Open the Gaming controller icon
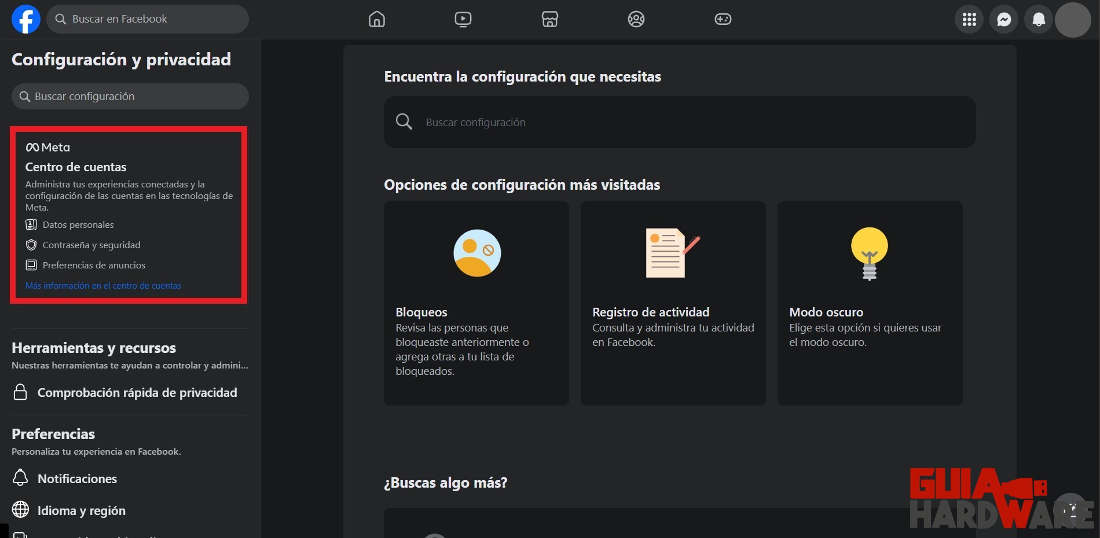The width and height of the screenshot is (1100, 538). point(723,19)
